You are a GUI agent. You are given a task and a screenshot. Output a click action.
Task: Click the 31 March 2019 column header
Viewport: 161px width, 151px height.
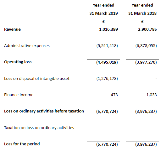point(103,13)
